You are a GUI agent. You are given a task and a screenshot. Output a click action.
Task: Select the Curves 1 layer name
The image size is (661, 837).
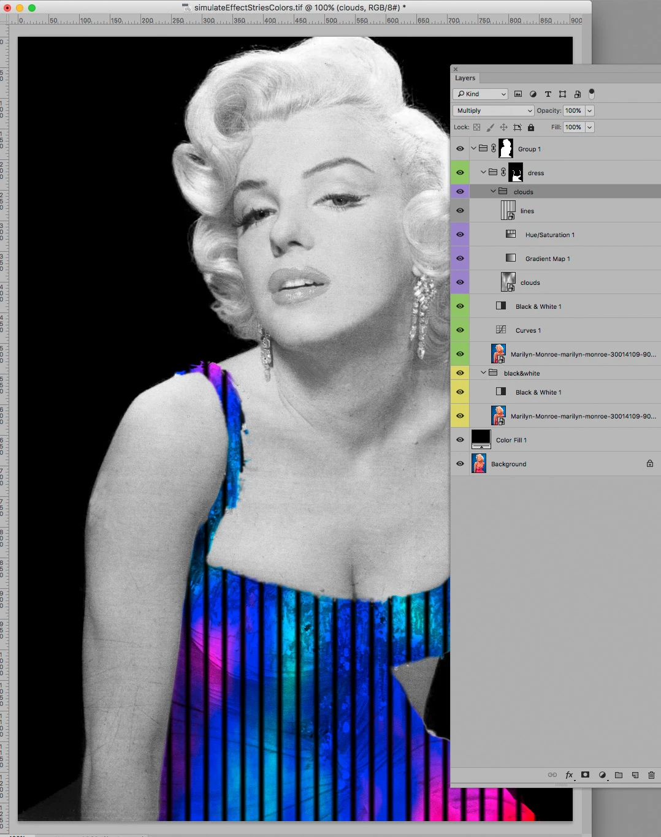coord(528,330)
